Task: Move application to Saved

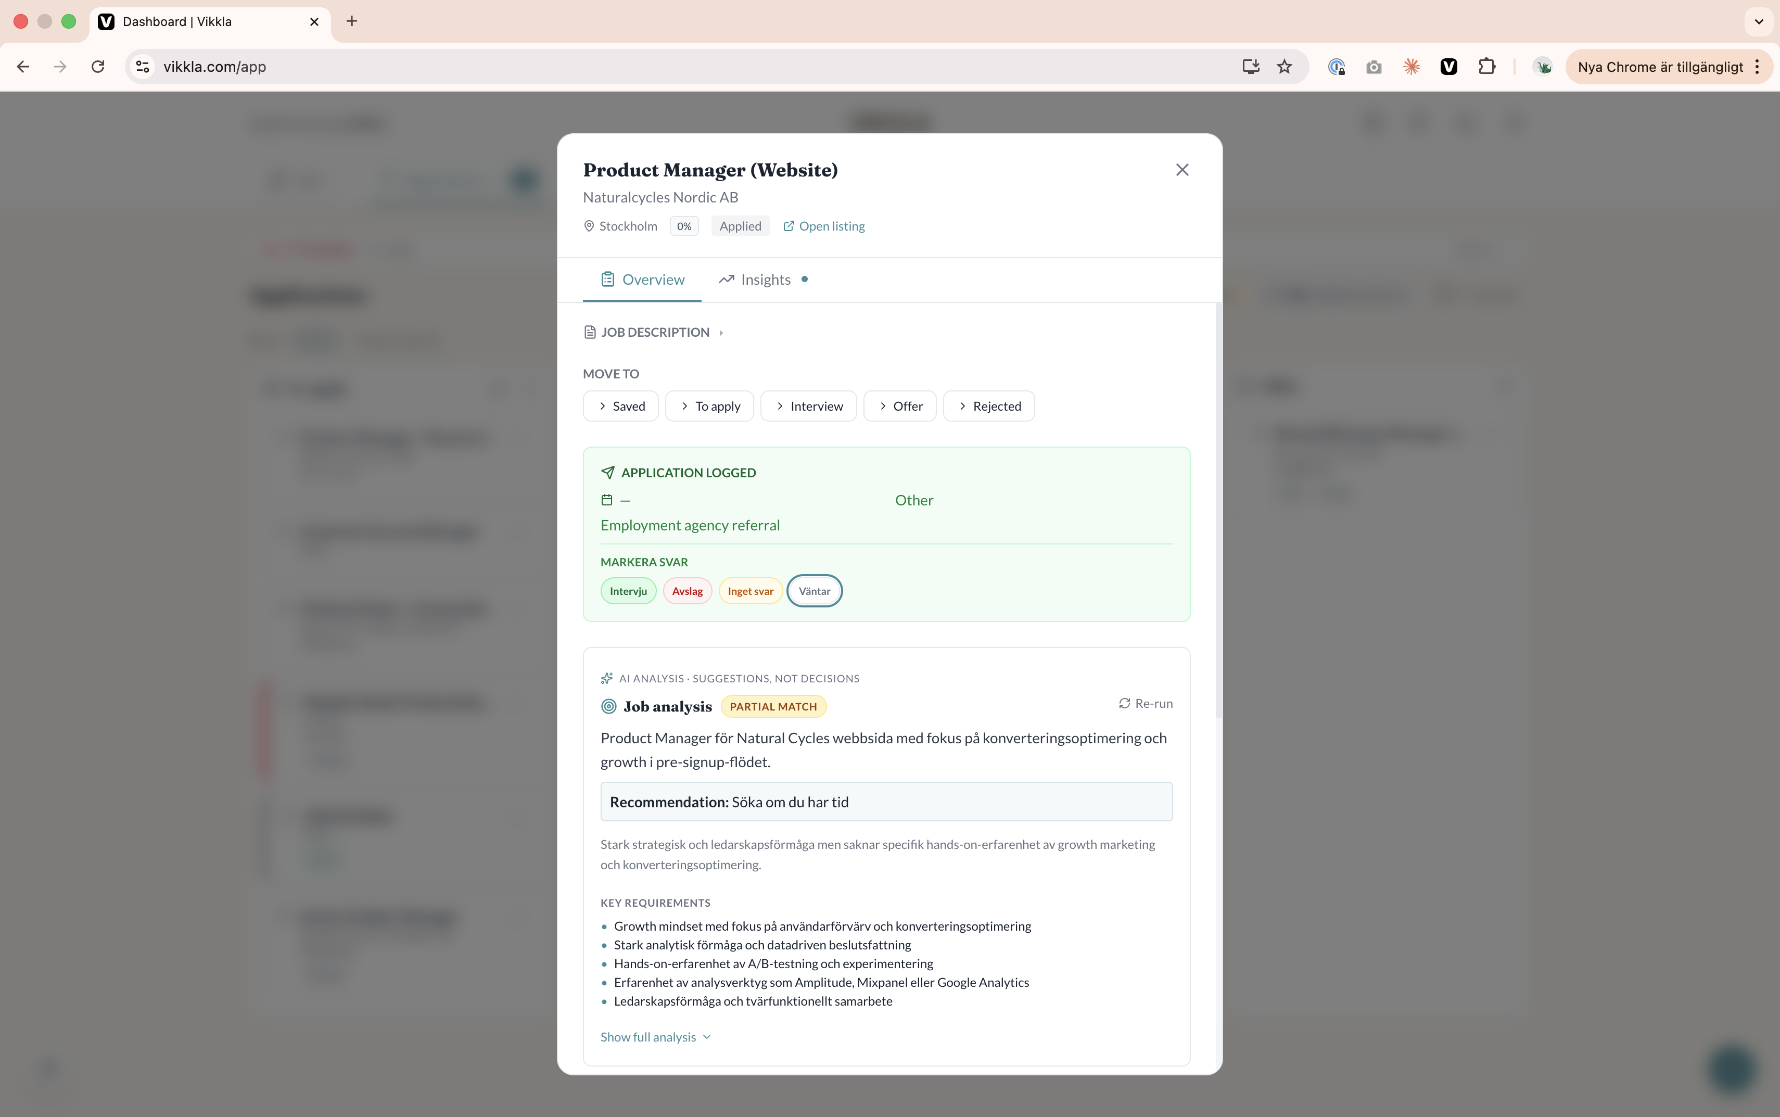Action: tap(620, 407)
